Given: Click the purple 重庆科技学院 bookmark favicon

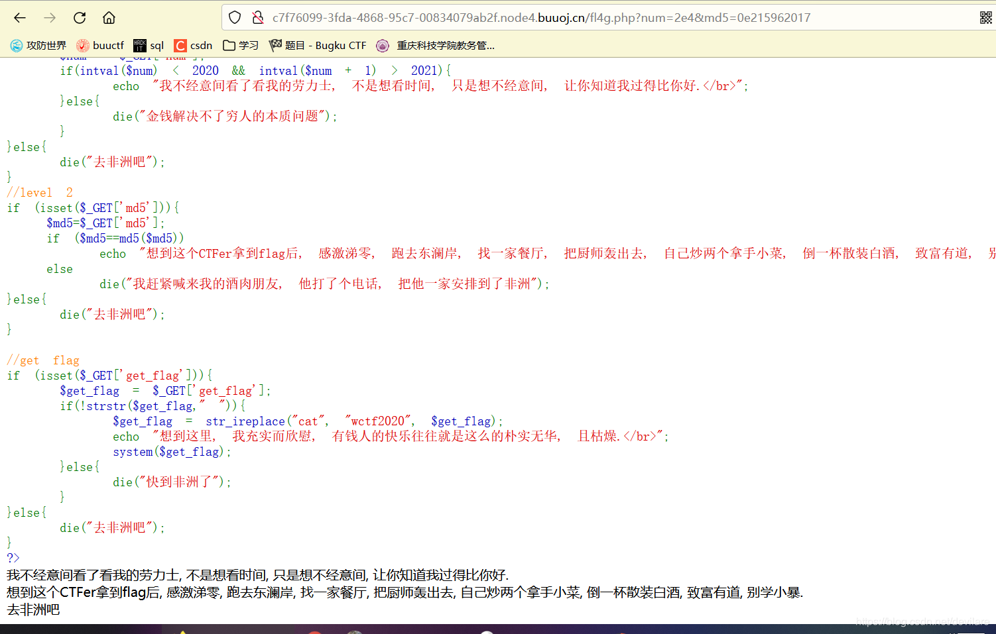Looking at the screenshot, I should pos(383,45).
